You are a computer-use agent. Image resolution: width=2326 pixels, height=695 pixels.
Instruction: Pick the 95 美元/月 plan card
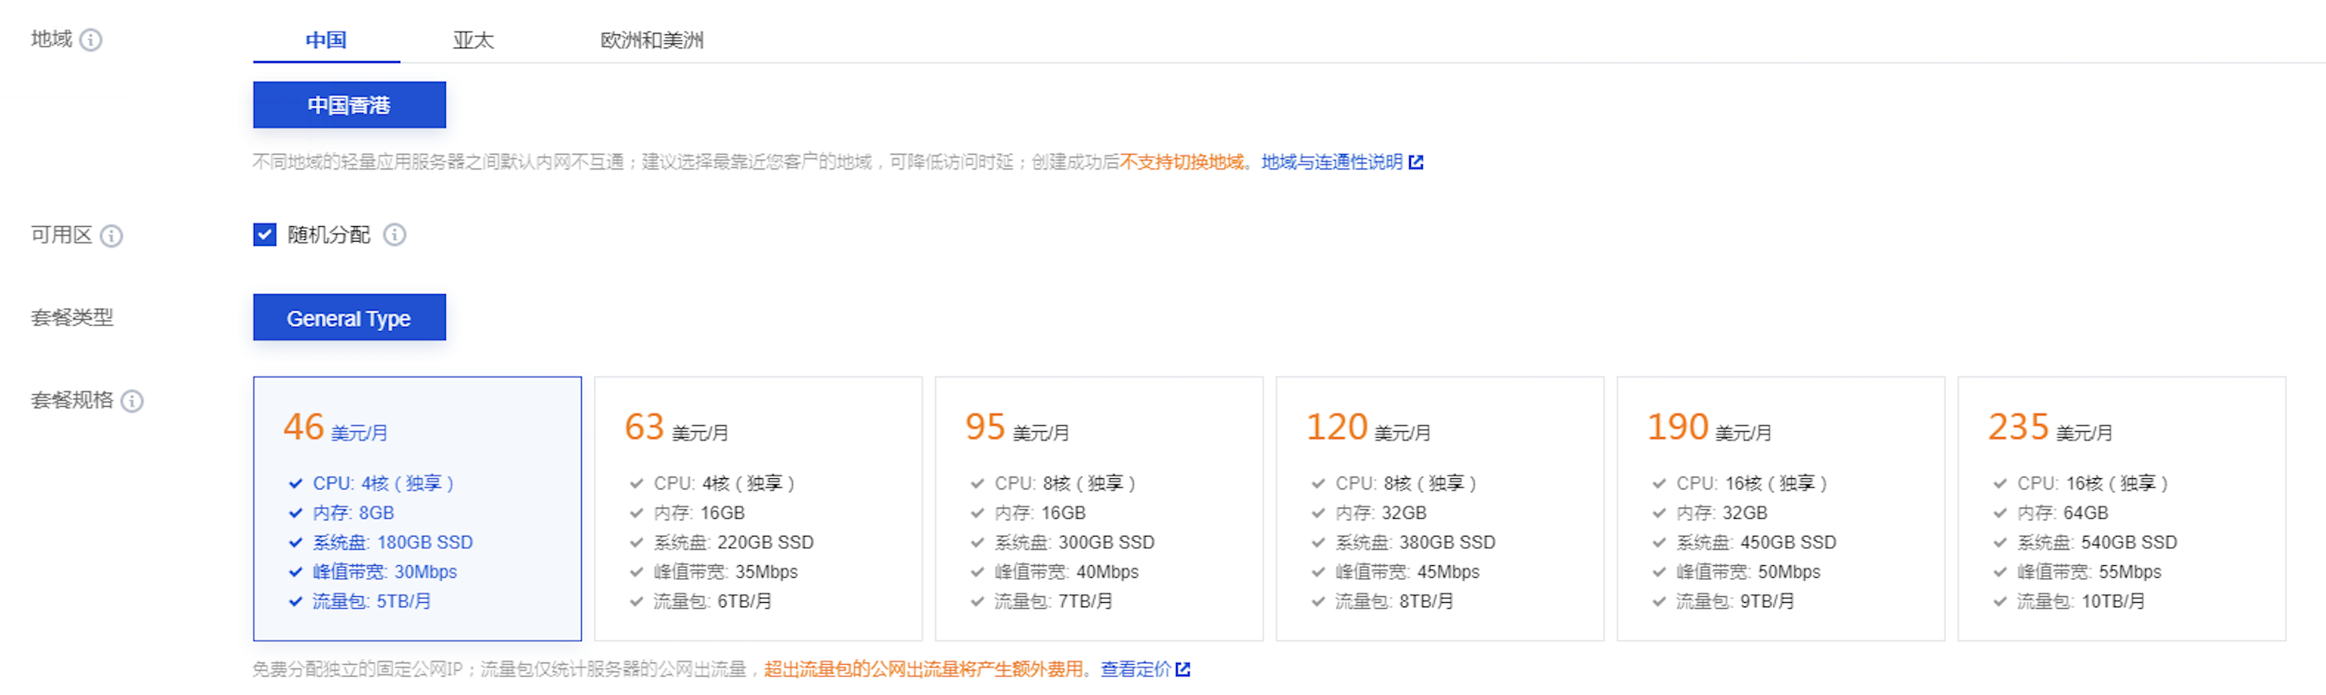[1098, 508]
